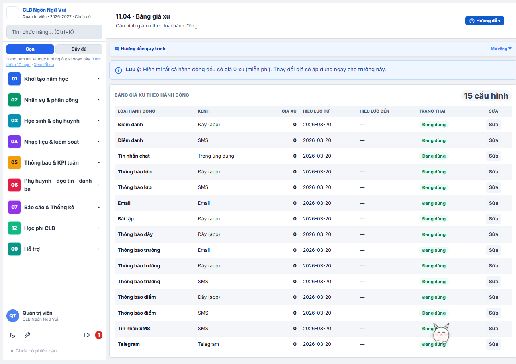Click the cat mascot icon
Image resolution: width=516 pixels, height=364 pixels.
(441, 333)
